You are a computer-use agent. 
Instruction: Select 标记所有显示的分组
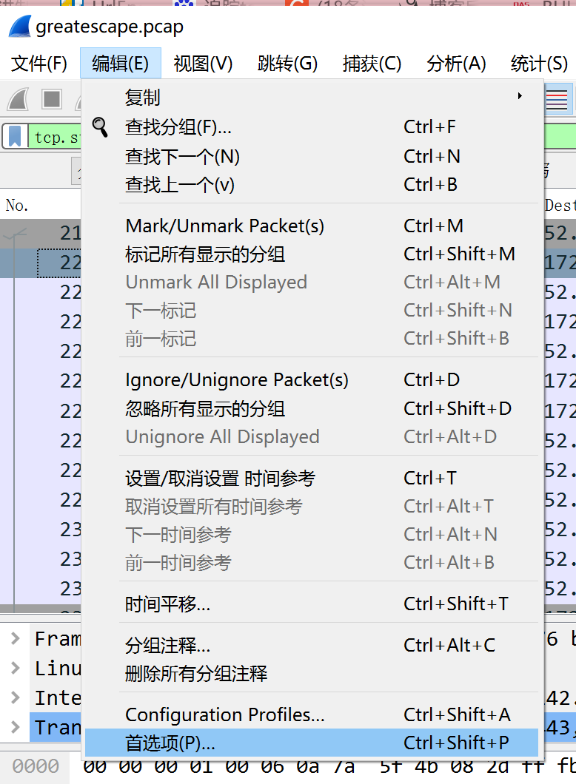[311, 254]
